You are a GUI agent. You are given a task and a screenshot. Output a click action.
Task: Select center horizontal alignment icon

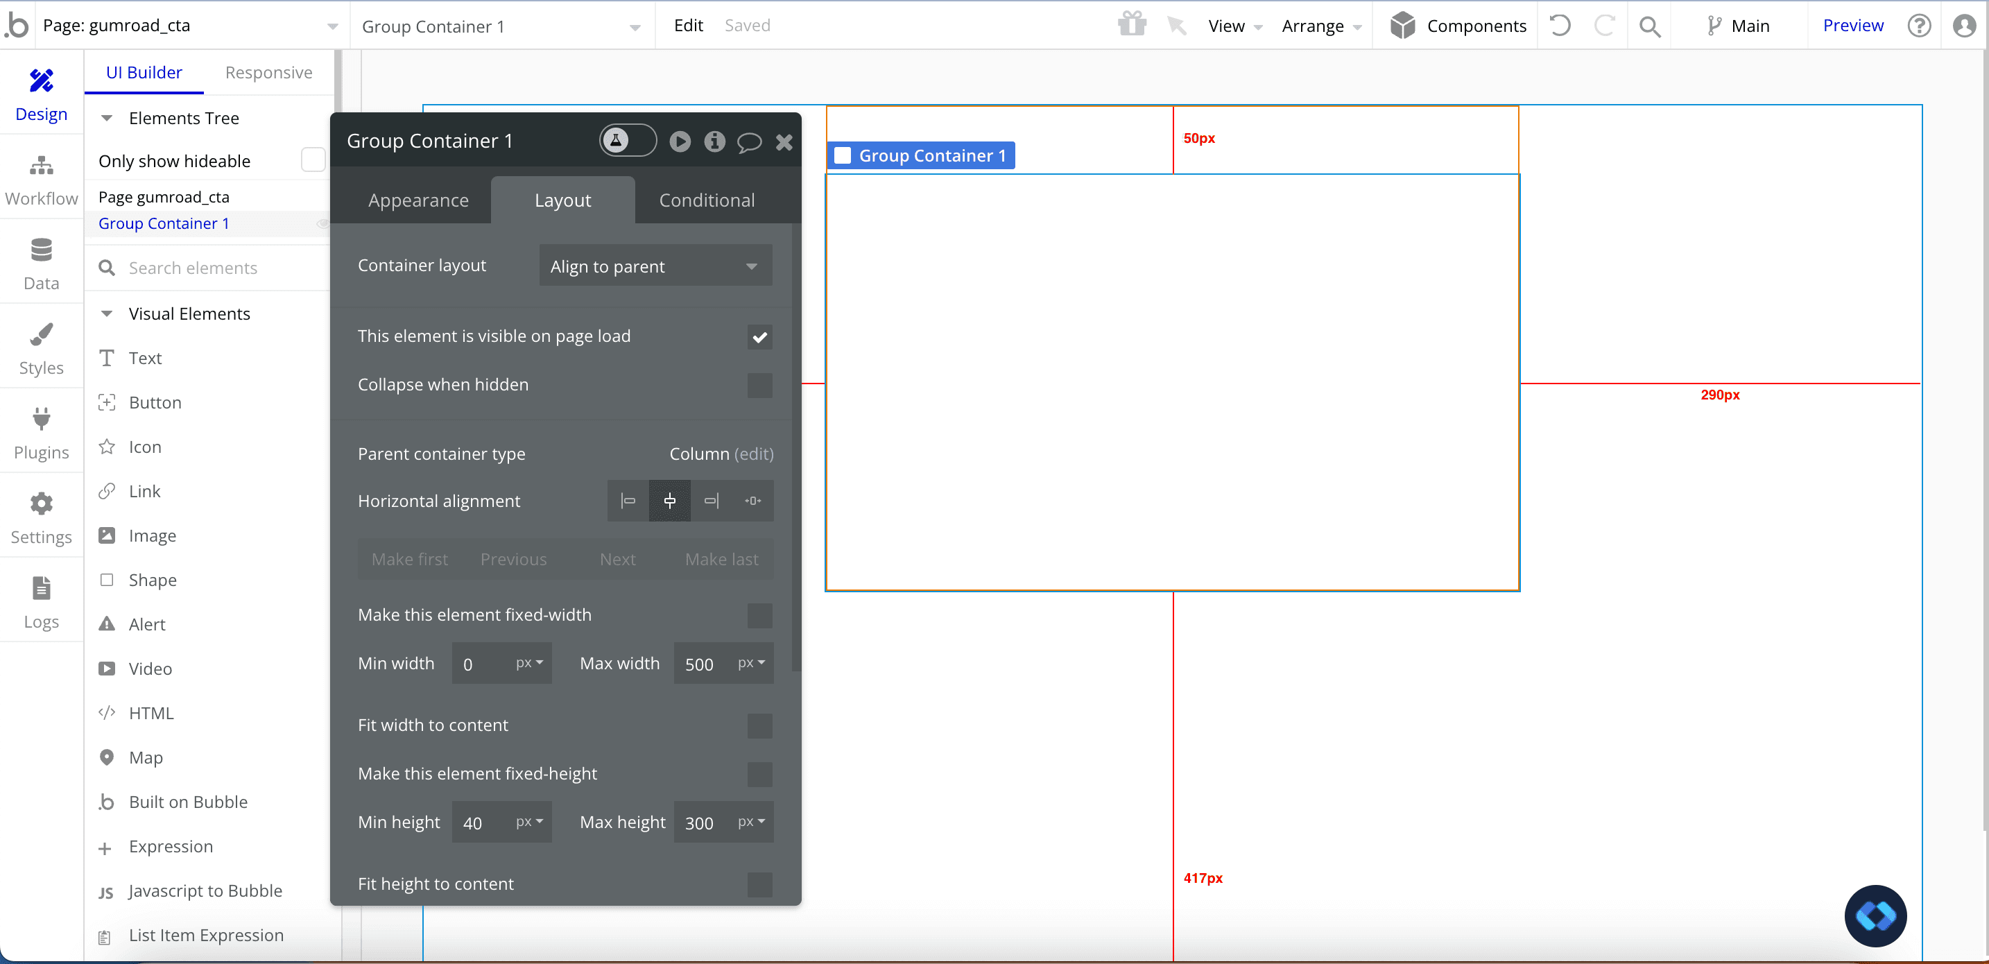pos(669,501)
